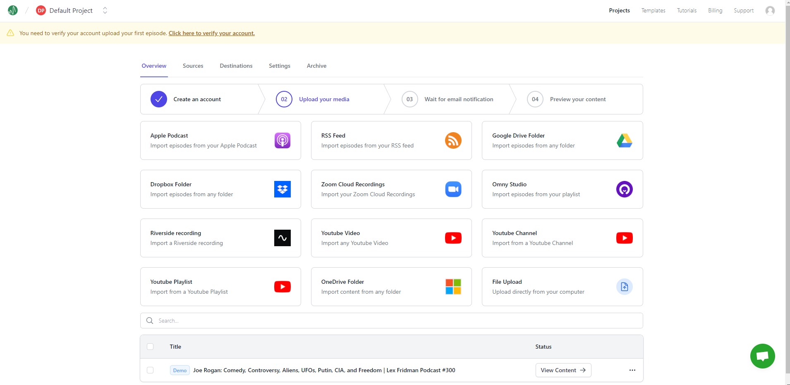The image size is (790, 385).
Task: Select the Google Drive Folder card
Action: (x=563, y=140)
